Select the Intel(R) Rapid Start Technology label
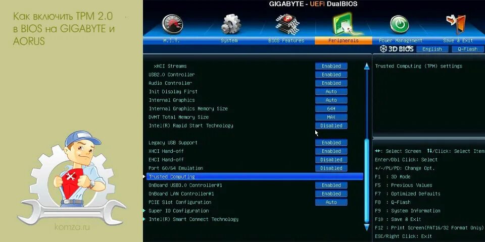The image size is (485, 242). pyautogui.click(x=191, y=126)
